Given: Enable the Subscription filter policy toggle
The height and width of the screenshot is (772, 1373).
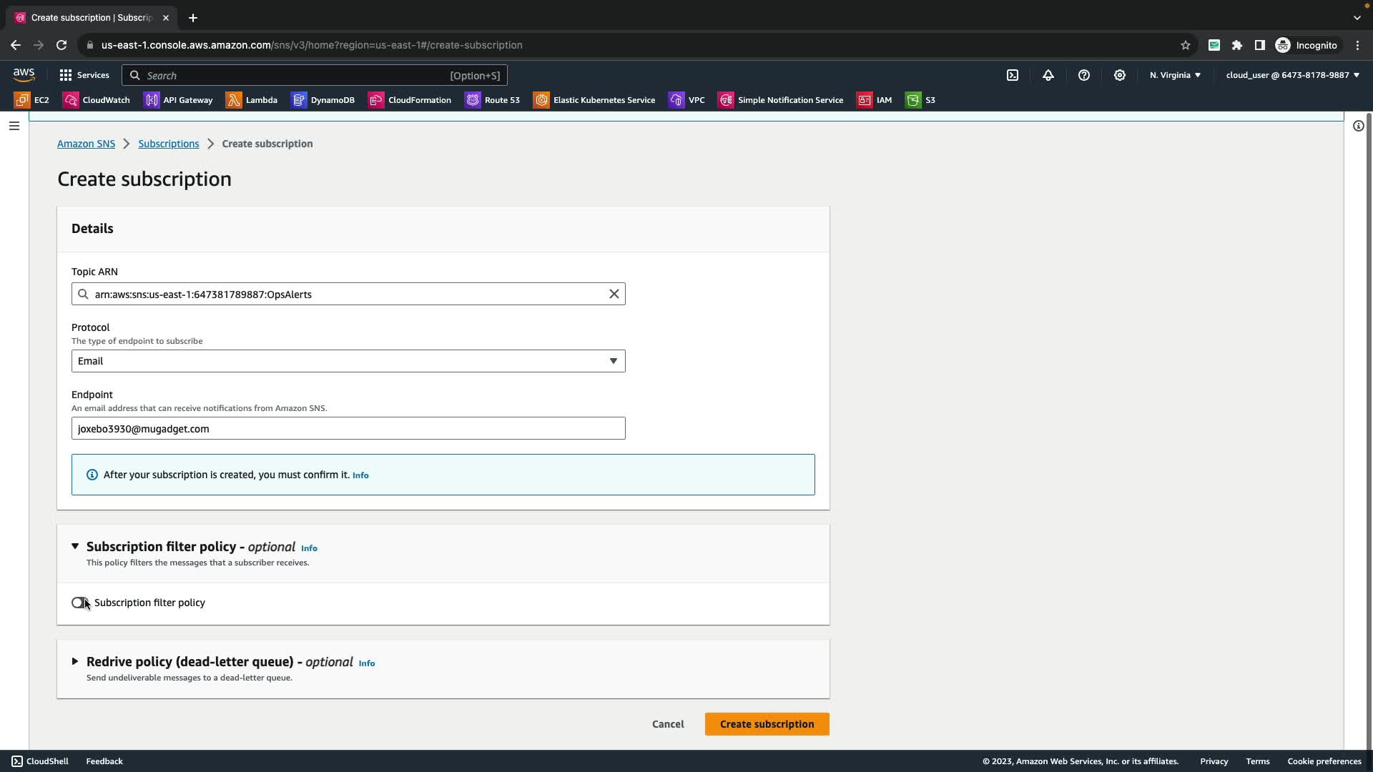Looking at the screenshot, I should pos(80,603).
